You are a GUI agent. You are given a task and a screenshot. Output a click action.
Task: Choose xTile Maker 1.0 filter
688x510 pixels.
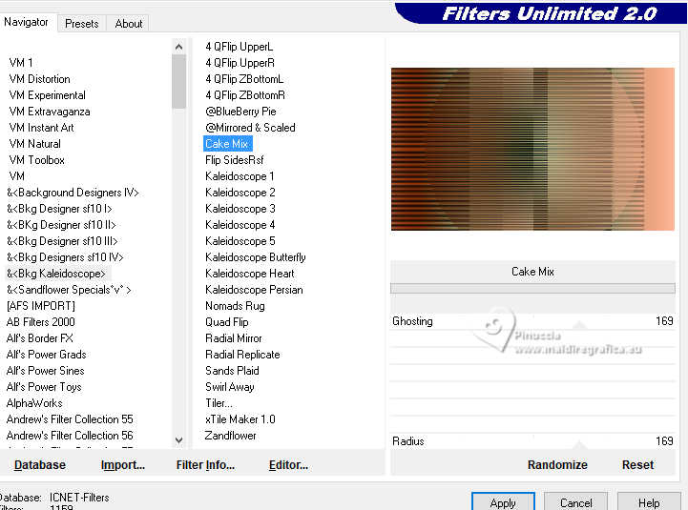click(240, 419)
